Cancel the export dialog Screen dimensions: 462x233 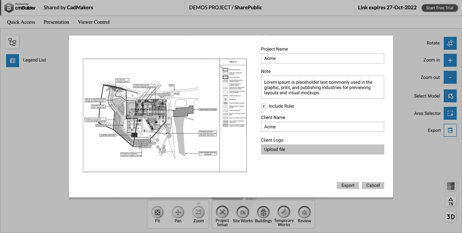point(372,185)
